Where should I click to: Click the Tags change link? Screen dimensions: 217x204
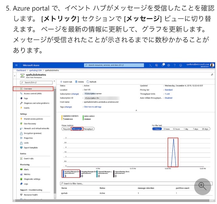[x=68, y=107]
